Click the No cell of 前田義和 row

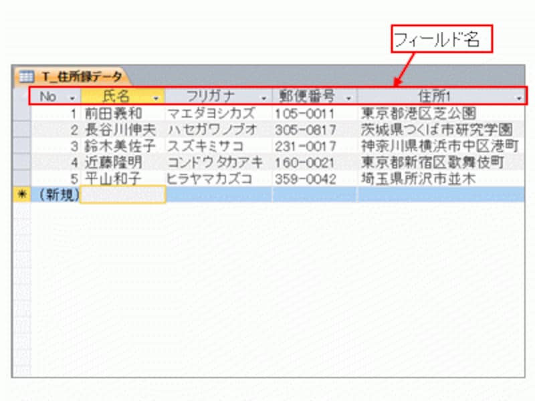pyautogui.click(x=56, y=113)
